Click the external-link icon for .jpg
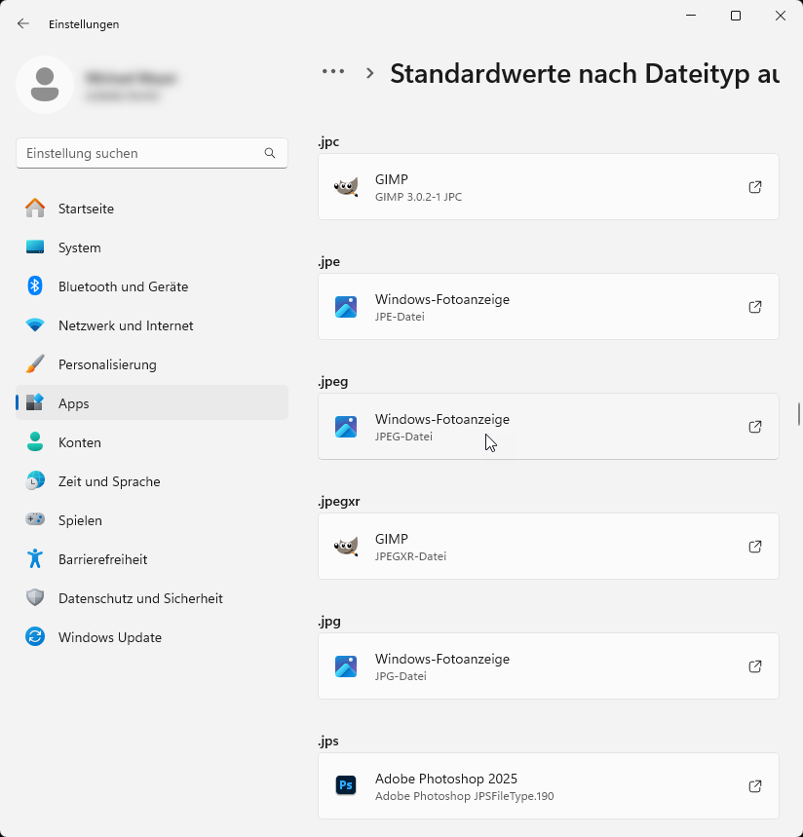The image size is (803, 837). [755, 666]
